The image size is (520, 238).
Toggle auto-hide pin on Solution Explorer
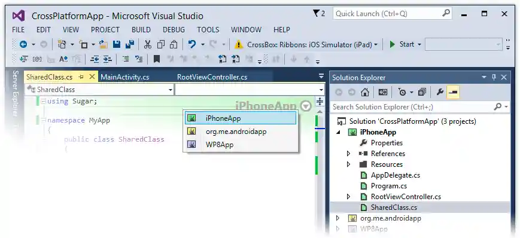[494, 77]
